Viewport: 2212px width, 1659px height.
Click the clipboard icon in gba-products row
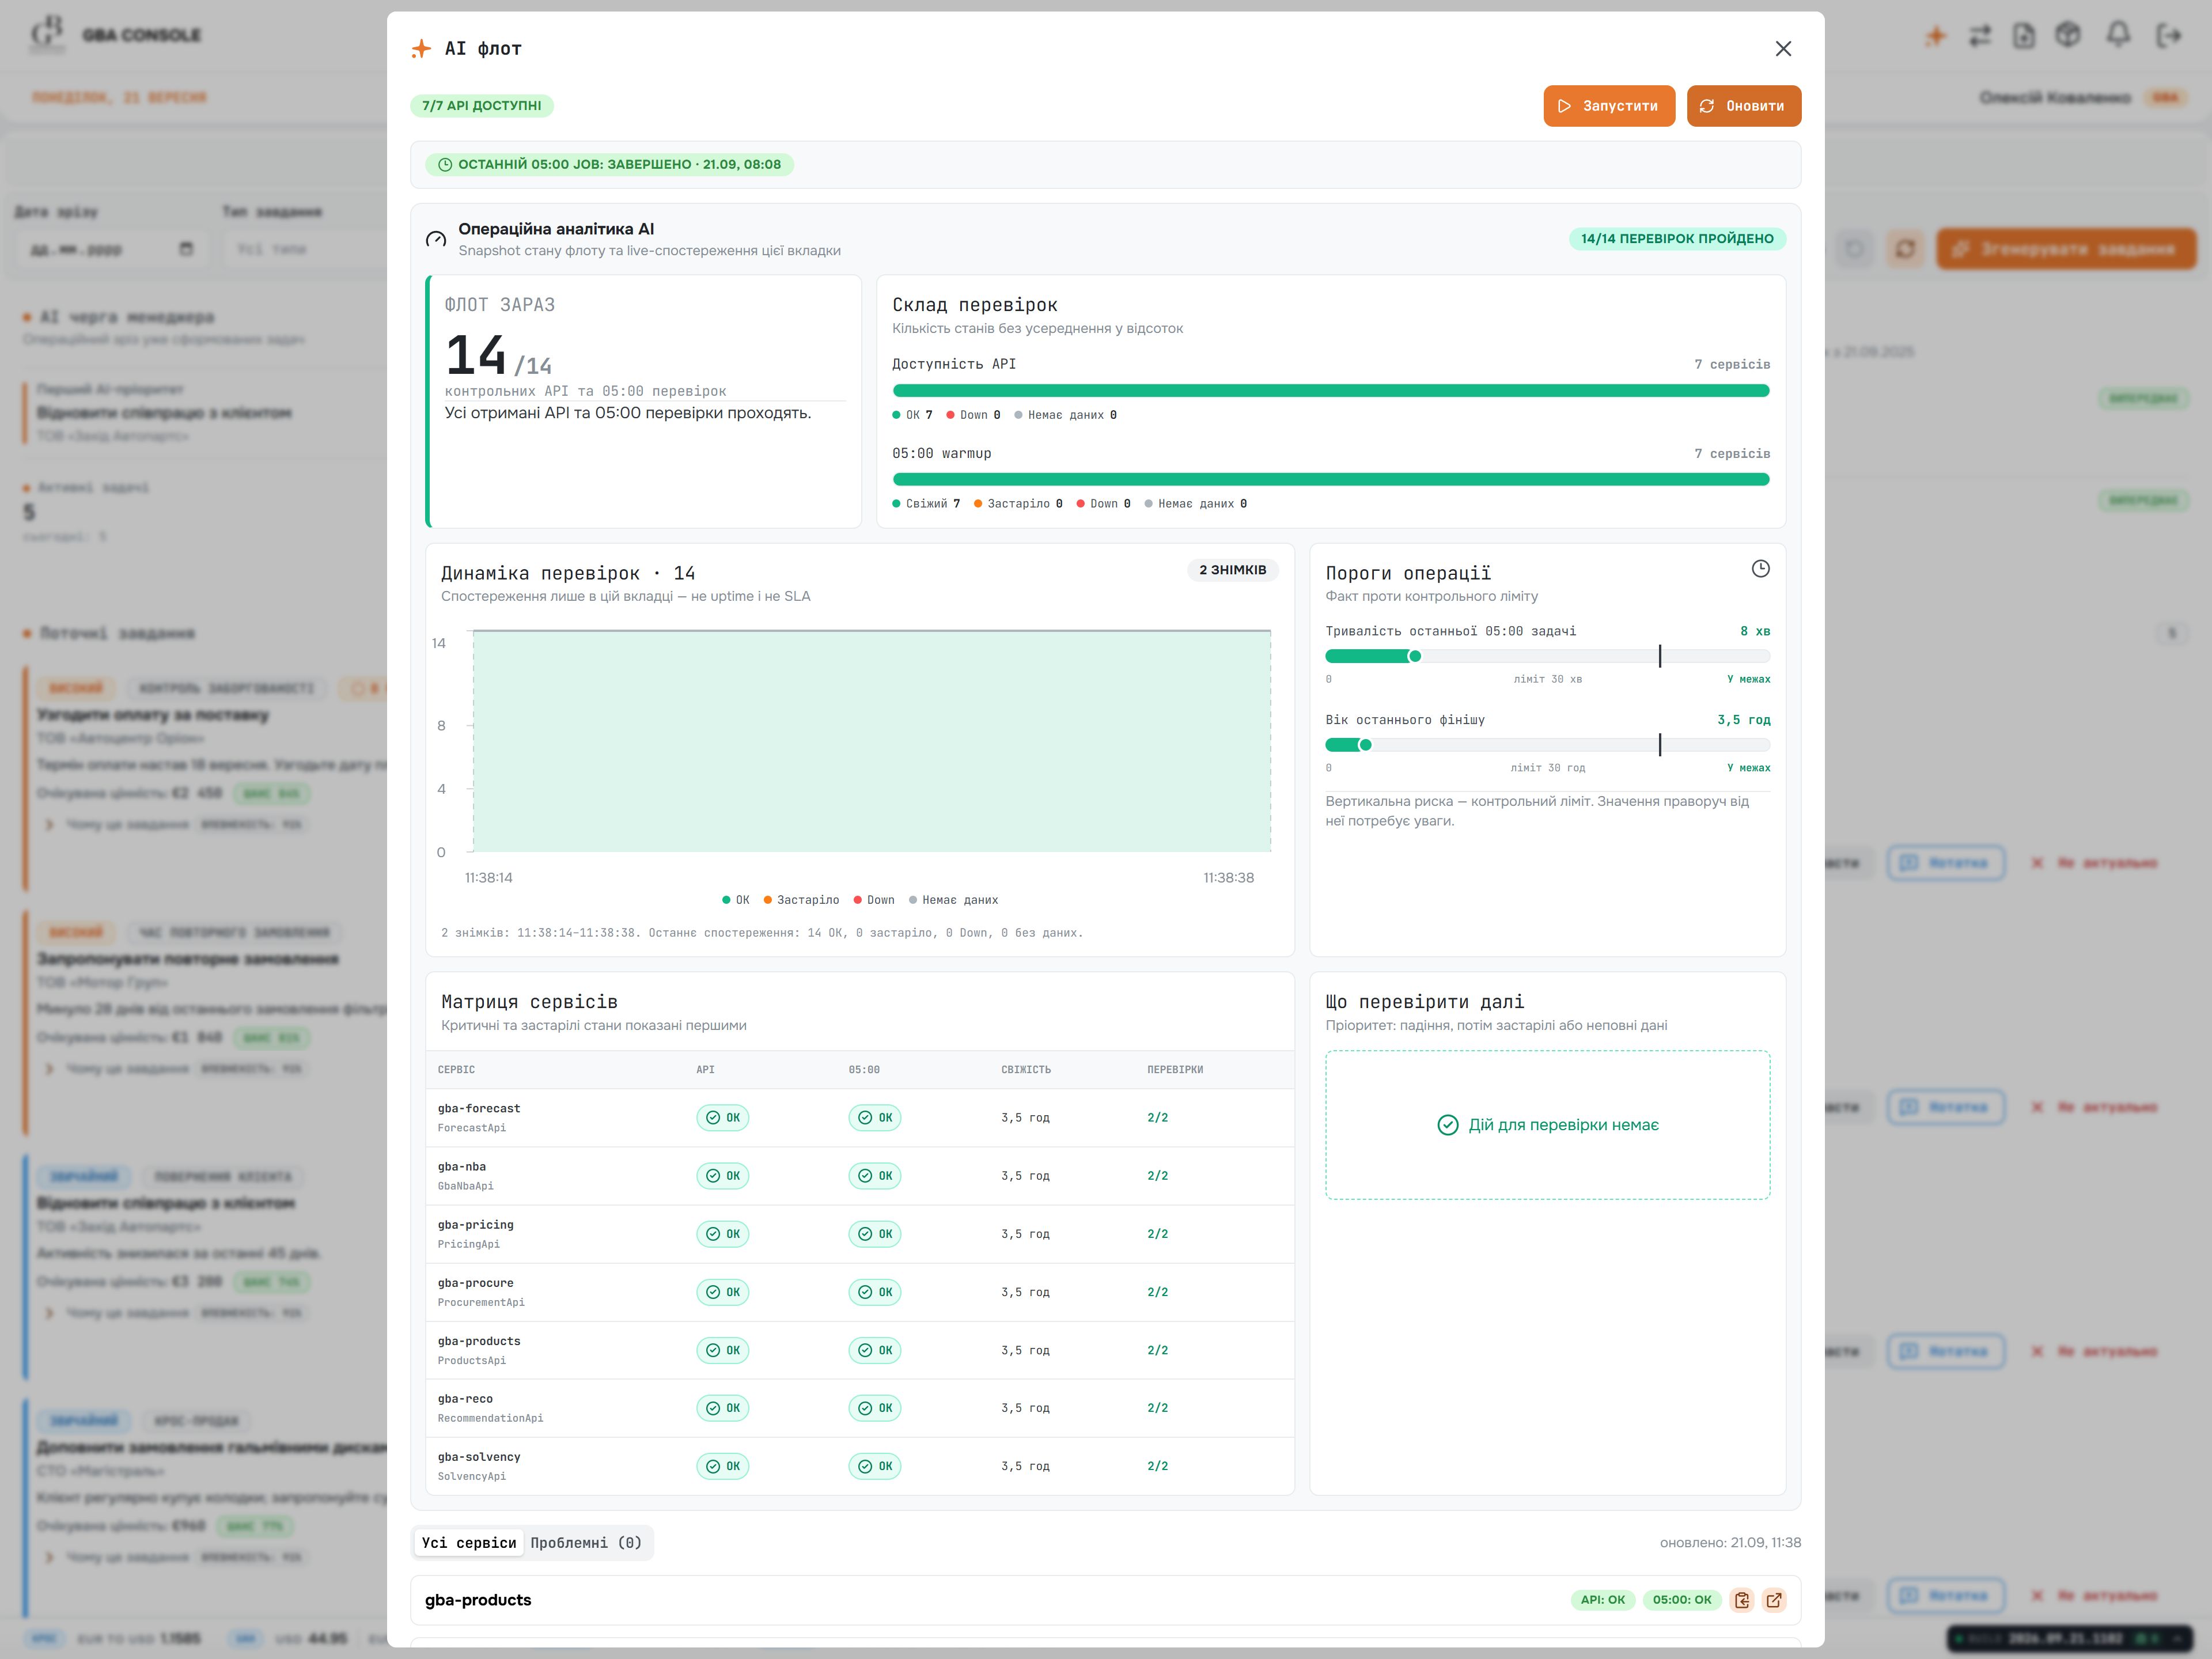point(1742,1600)
